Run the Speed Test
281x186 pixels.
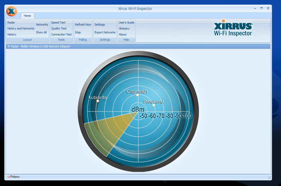(x=58, y=22)
